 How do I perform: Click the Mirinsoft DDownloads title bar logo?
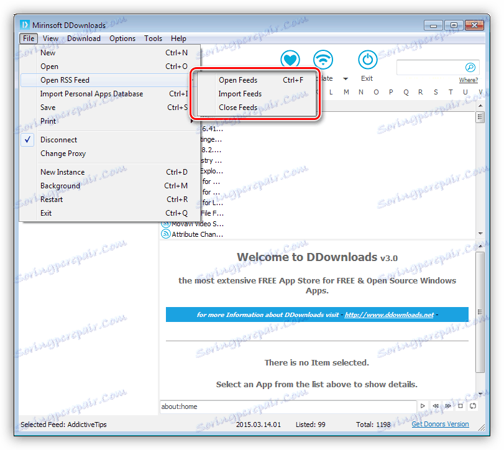(25, 25)
